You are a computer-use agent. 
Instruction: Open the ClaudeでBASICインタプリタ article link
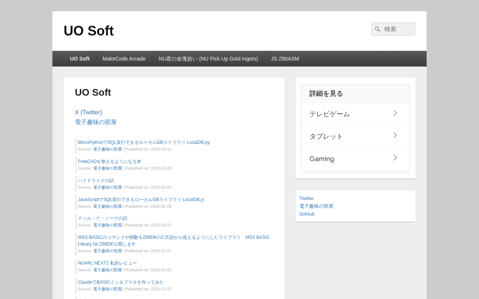click(121, 282)
